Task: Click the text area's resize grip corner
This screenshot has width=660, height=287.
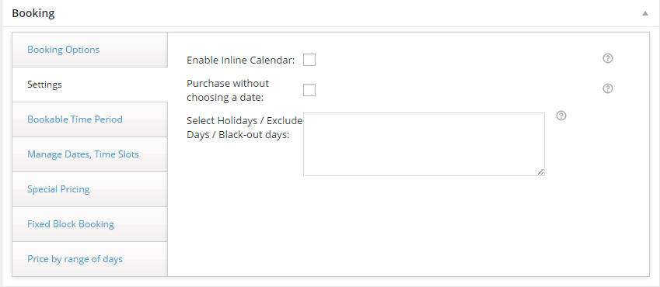Action: (x=541, y=172)
